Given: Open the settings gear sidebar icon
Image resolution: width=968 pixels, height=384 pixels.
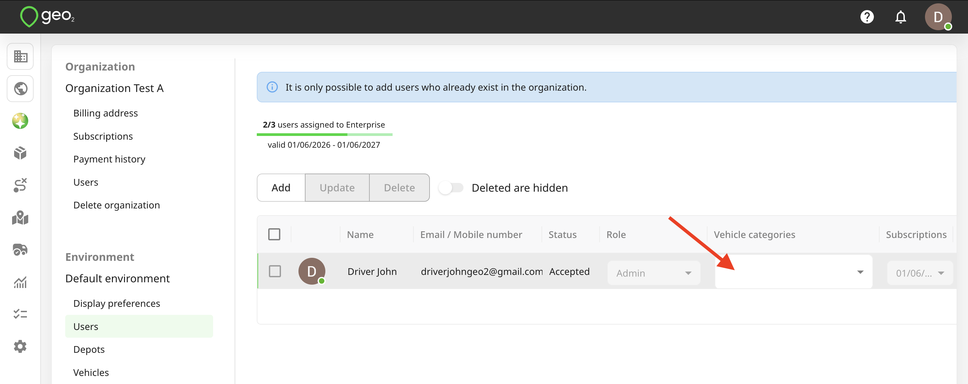Looking at the screenshot, I should tap(20, 346).
